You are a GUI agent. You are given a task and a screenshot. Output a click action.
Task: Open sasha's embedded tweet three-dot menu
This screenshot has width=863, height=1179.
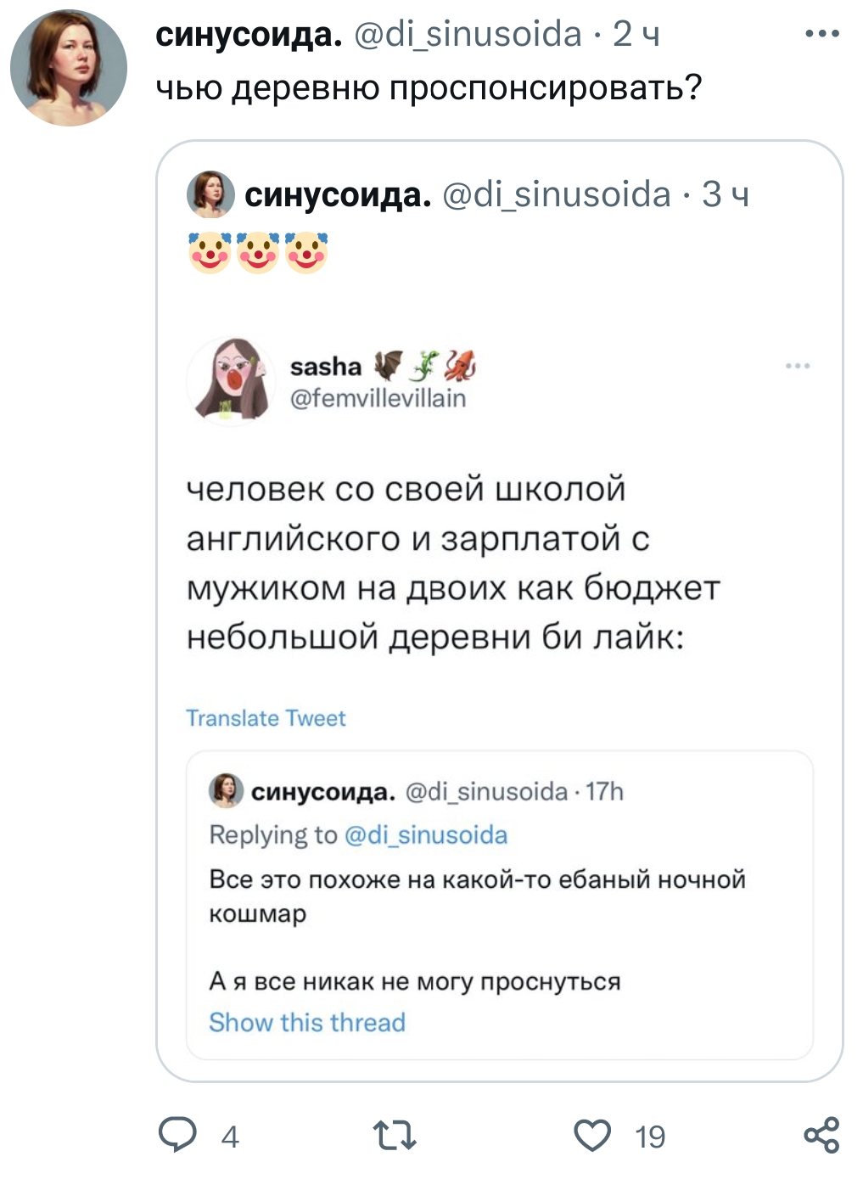(x=798, y=366)
